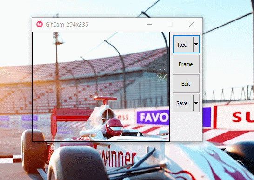This screenshot has height=180, width=254.
Task: Open the Edit window
Action: 186,84
